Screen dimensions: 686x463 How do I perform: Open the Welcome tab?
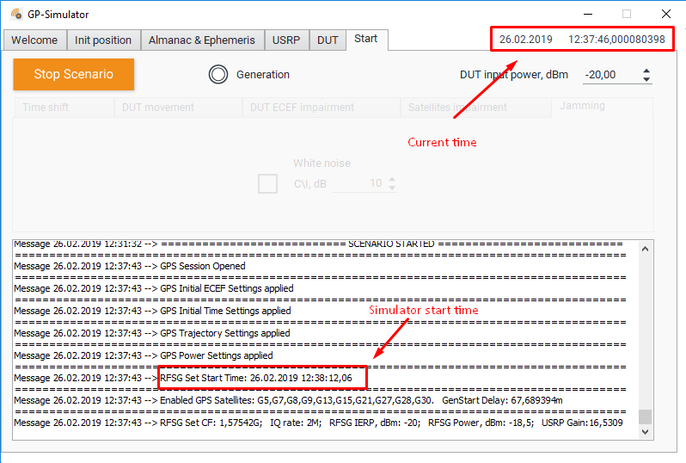[34, 40]
